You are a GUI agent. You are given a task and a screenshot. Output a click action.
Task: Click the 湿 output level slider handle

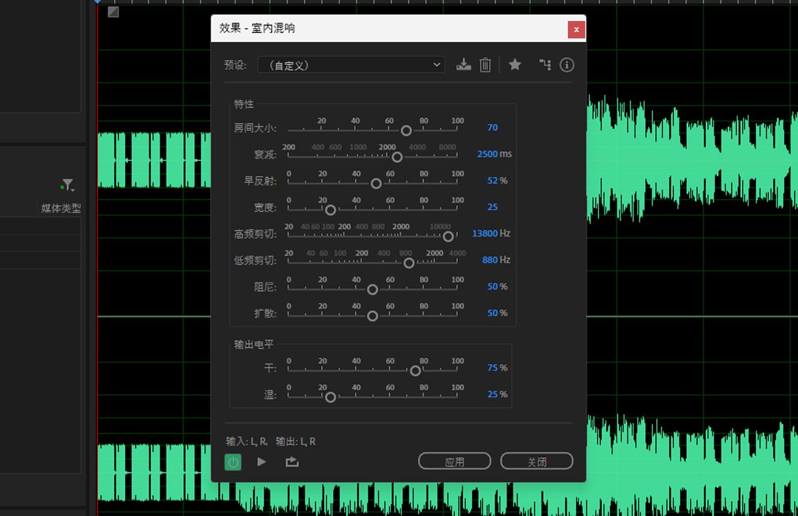[x=330, y=397]
